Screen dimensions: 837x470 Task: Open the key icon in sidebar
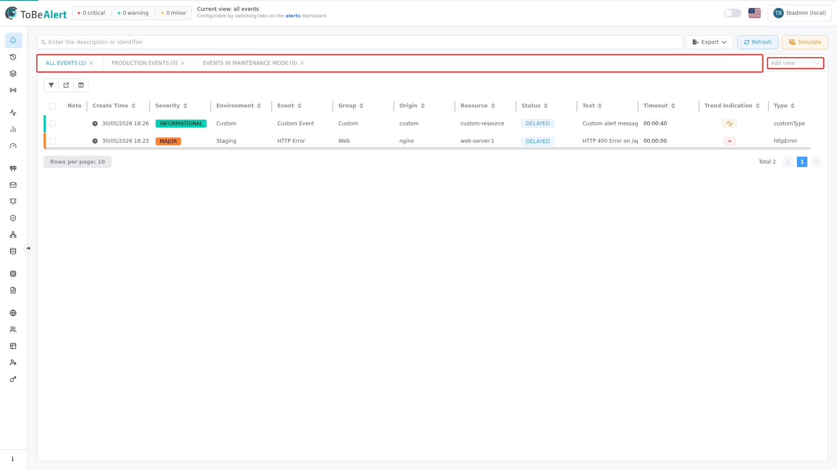click(13, 379)
